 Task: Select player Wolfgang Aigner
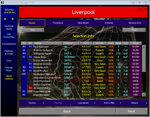click(x=43, y=54)
